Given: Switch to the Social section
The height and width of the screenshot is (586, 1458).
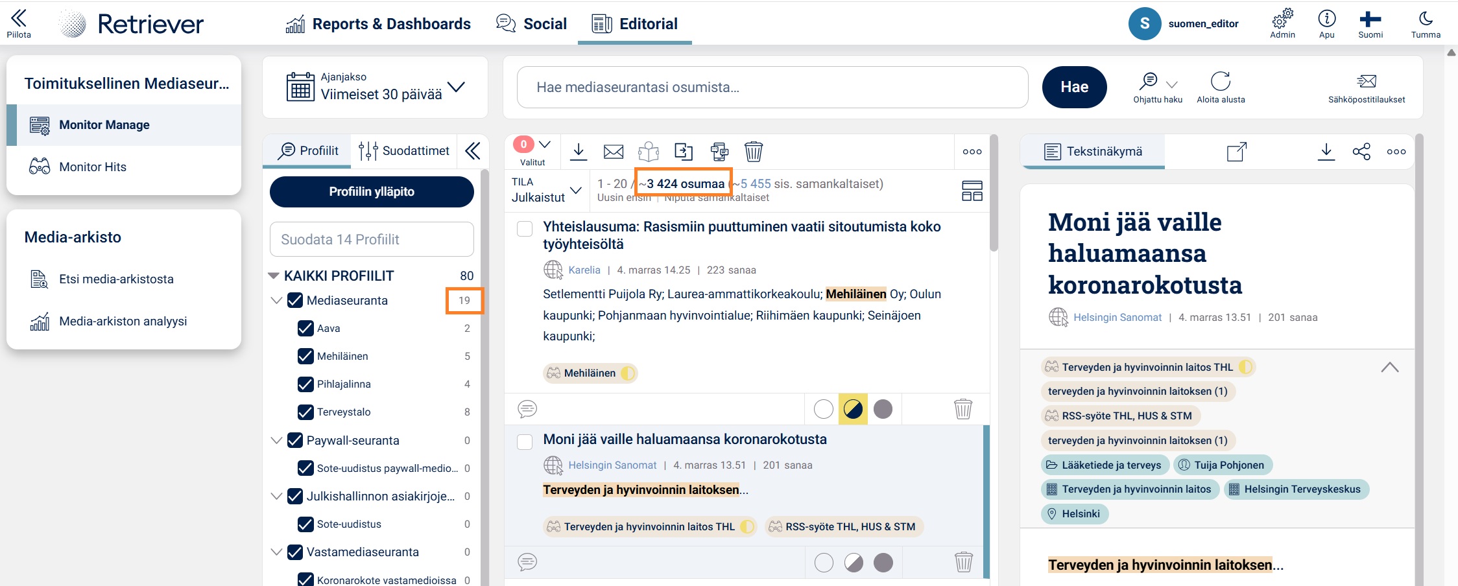Looking at the screenshot, I should (x=531, y=24).
